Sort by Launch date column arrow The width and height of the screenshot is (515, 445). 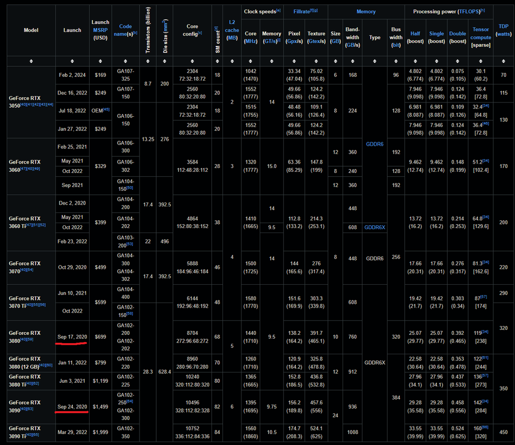coord(72,61)
